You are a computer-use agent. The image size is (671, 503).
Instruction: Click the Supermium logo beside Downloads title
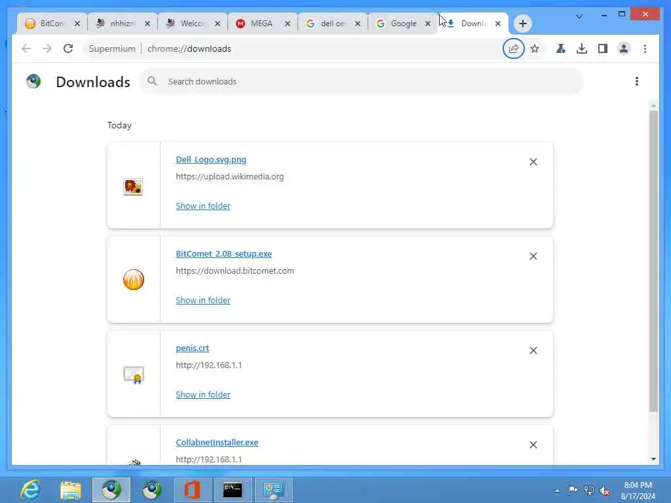pos(33,81)
